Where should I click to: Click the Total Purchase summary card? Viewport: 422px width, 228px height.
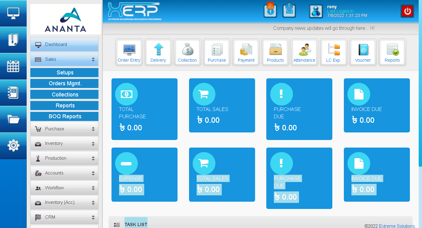(x=144, y=109)
